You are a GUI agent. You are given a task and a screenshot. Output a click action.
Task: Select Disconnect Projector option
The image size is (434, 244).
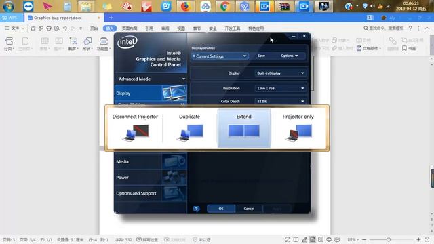tap(135, 128)
